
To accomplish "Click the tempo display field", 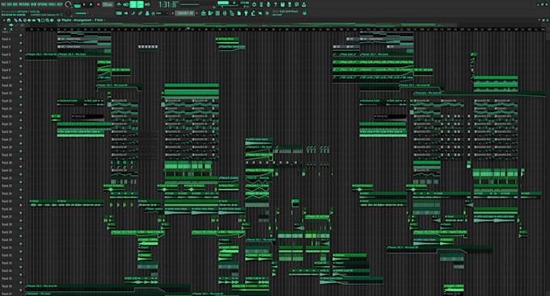I will [108, 5].
